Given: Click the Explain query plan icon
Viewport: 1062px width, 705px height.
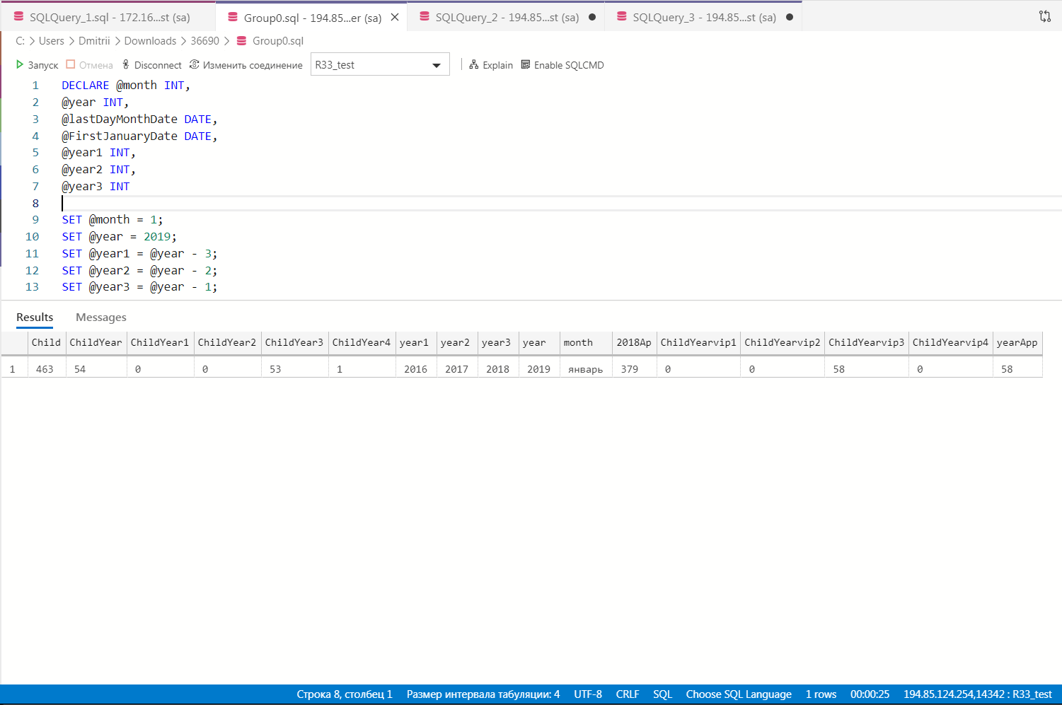Looking at the screenshot, I should coord(473,64).
